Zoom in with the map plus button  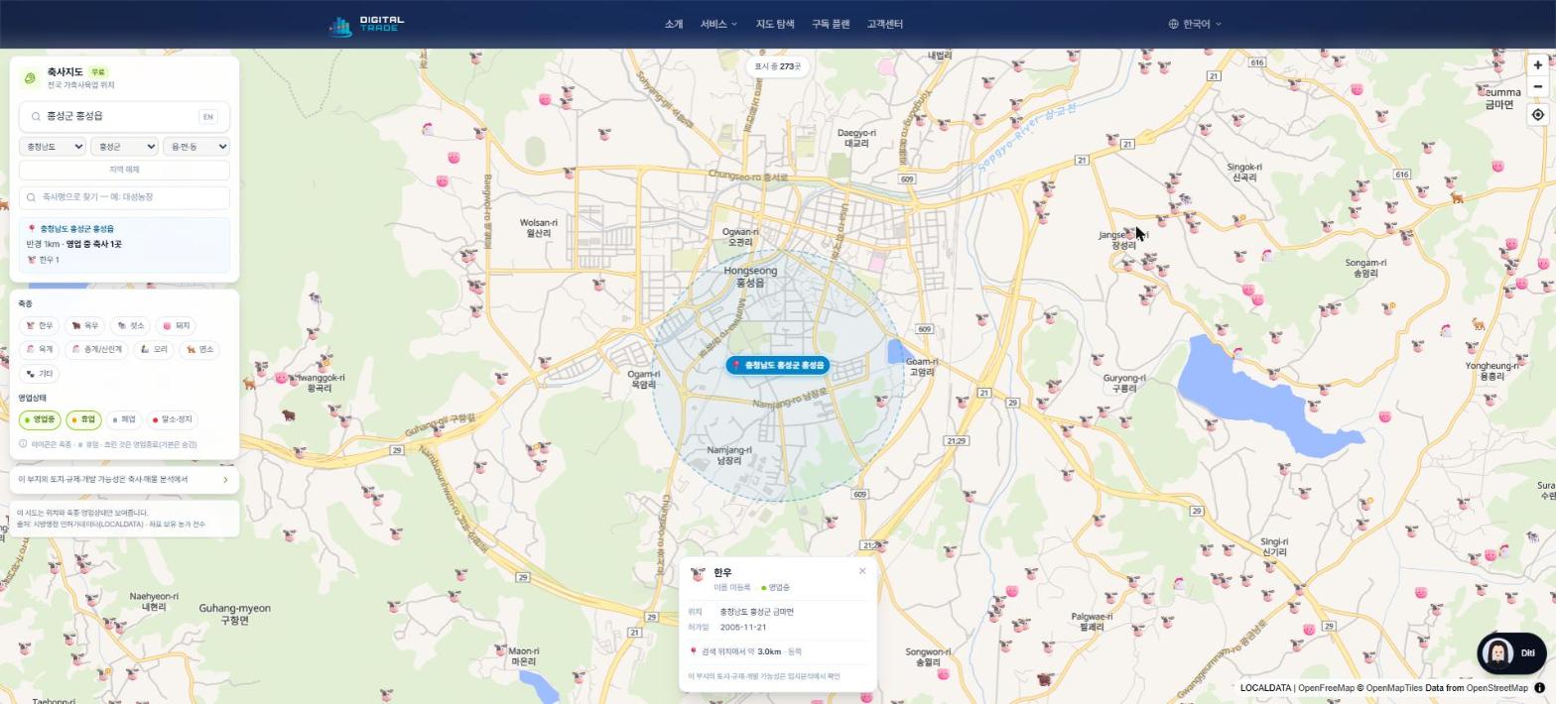pos(1537,65)
